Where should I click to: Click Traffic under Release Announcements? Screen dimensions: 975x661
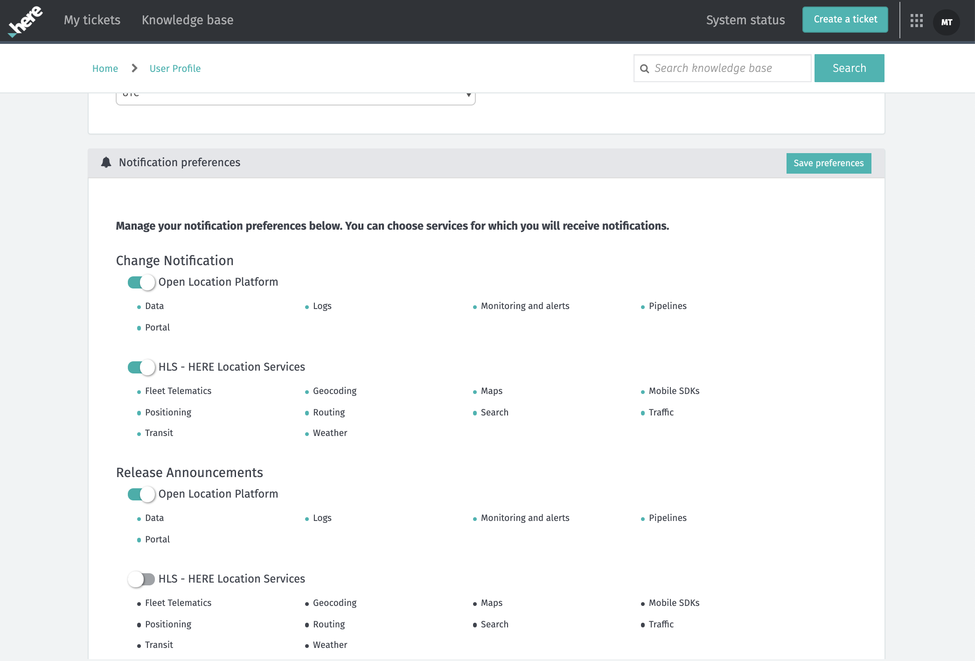point(661,625)
